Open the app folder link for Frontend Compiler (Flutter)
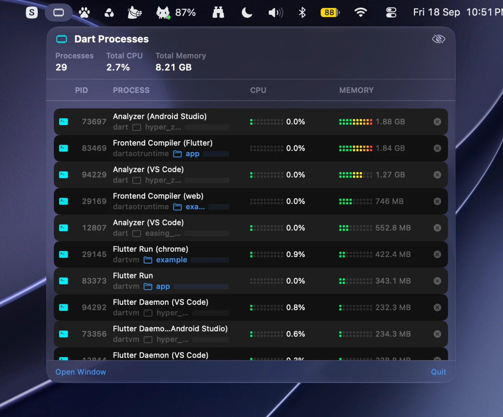 pyautogui.click(x=186, y=154)
